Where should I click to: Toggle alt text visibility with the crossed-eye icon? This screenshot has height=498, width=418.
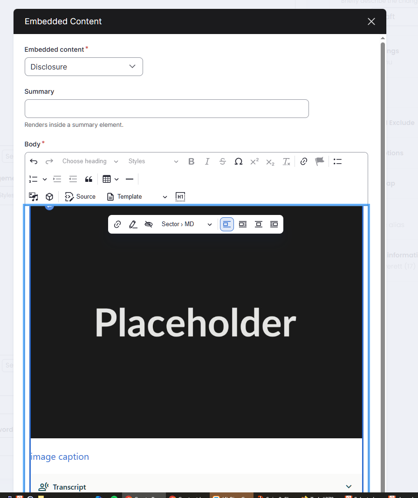(x=148, y=224)
